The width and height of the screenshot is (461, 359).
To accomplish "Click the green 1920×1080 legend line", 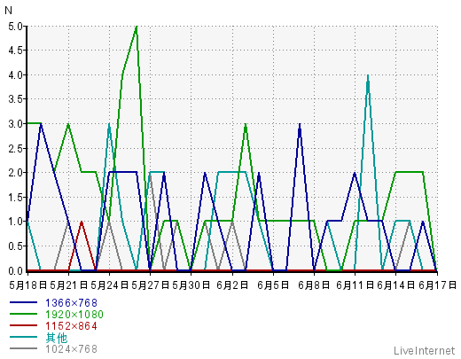I will [24, 314].
